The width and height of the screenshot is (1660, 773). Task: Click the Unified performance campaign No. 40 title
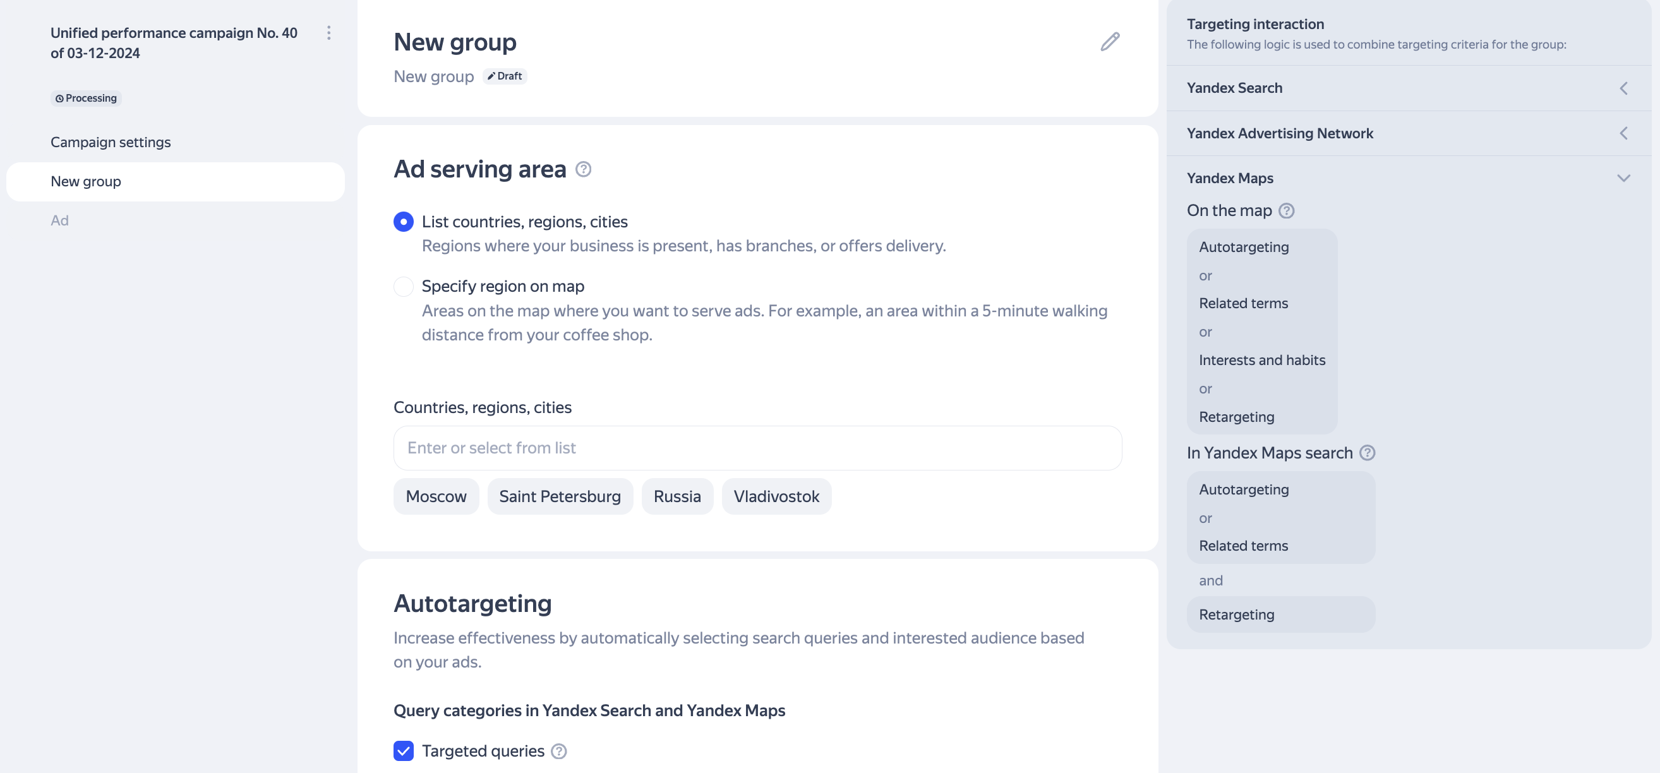(x=174, y=43)
